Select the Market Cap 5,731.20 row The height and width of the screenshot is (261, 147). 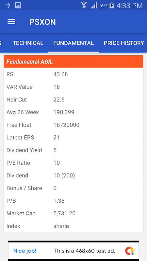pos(73,213)
